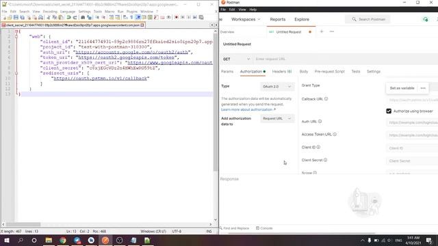438x246 pixels.
Task: Open the auth_uri accounts.google.com link
Action: click(131, 52)
